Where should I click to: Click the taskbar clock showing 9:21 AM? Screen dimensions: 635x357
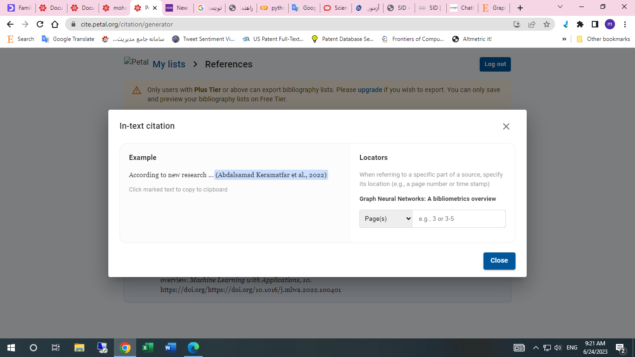(x=595, y=348)
